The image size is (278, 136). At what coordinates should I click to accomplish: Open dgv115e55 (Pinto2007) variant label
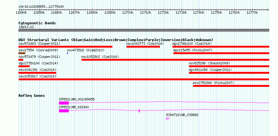(193, 50)
